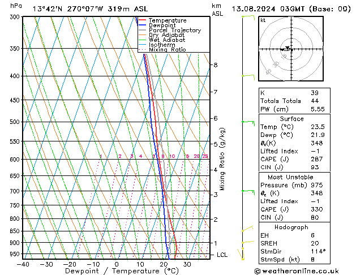Click the 'Totals Totals' value 44
Viewport: 356px width, 275px height.
315,101
